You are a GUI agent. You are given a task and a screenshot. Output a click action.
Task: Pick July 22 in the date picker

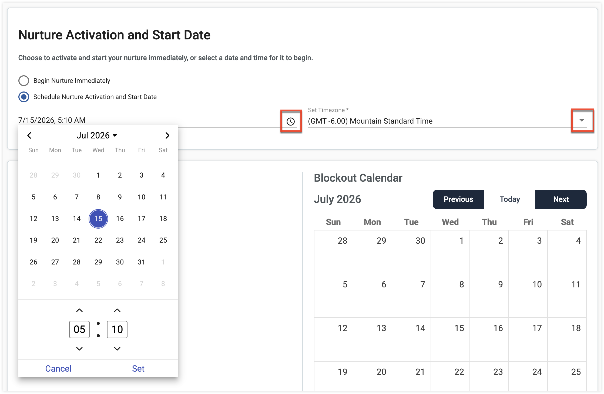(98, 240)
